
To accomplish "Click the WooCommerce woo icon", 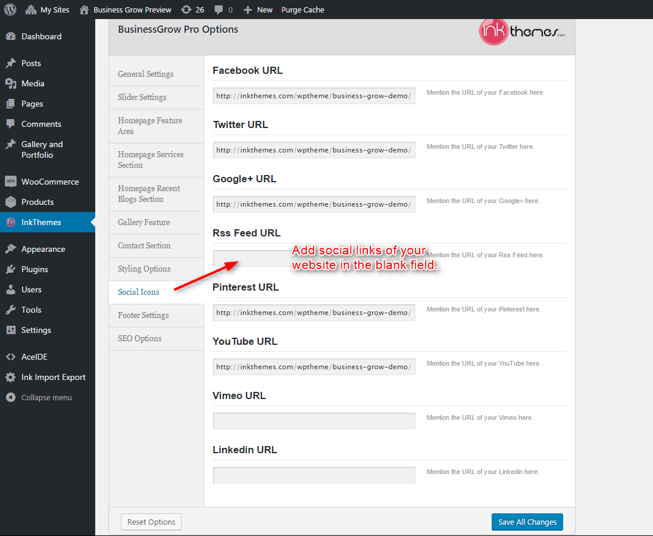I will [11, 181].
